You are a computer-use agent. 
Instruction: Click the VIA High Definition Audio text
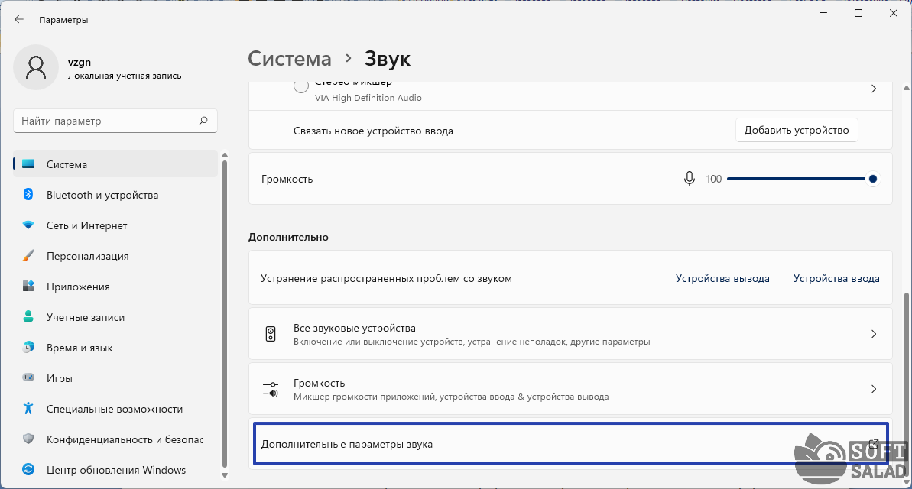[368, 99]
